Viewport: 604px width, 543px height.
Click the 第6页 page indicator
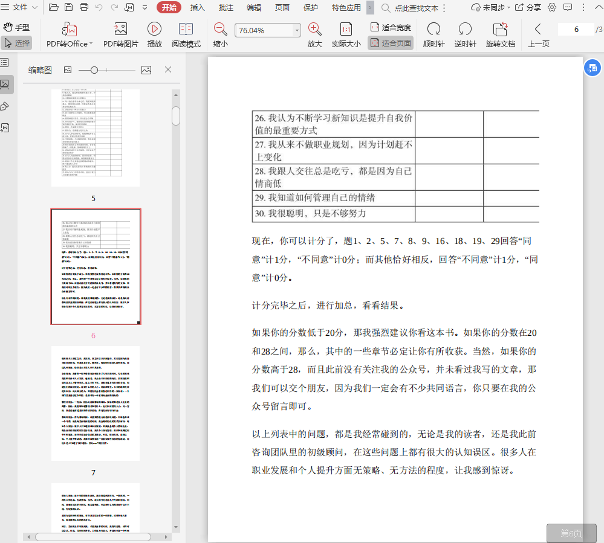coord(571,533)
